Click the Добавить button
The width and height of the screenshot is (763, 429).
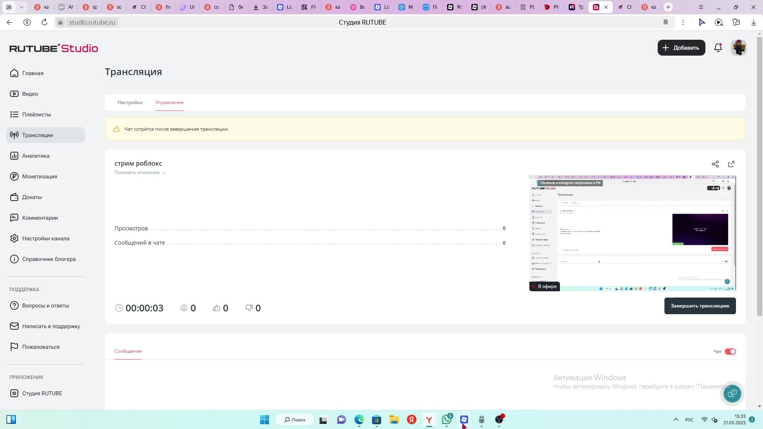tap(681, 48)
